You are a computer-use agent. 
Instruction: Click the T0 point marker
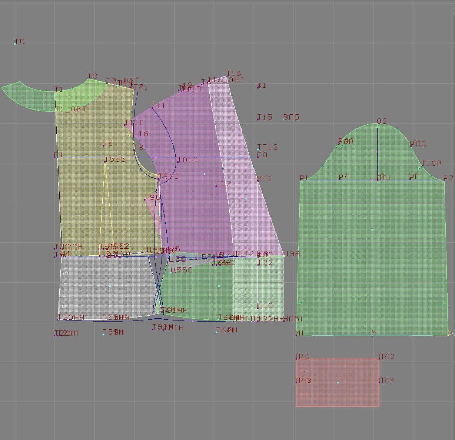(15, 44)
